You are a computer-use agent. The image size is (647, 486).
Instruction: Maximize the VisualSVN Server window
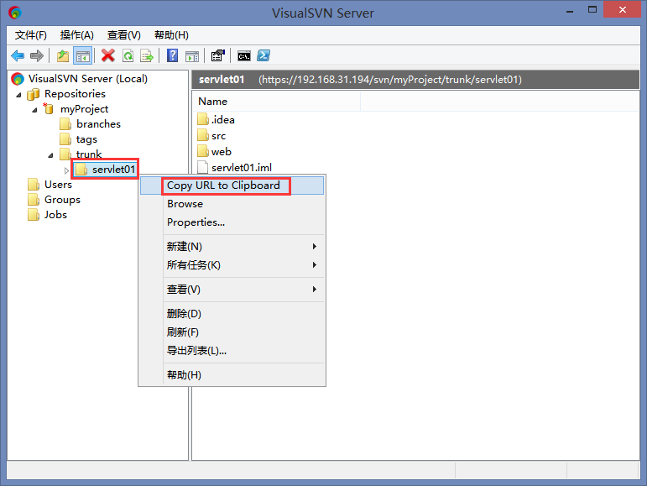(x=592, y=10)
